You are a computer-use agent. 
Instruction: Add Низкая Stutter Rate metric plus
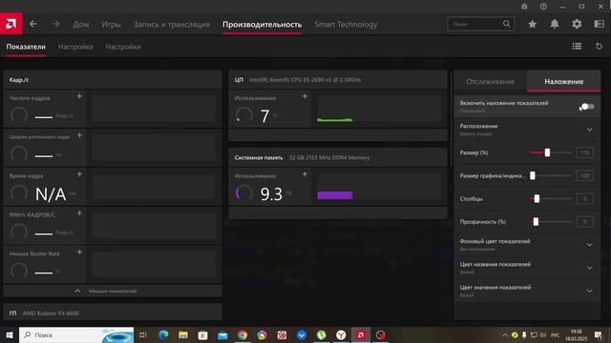tap(79, 252)
